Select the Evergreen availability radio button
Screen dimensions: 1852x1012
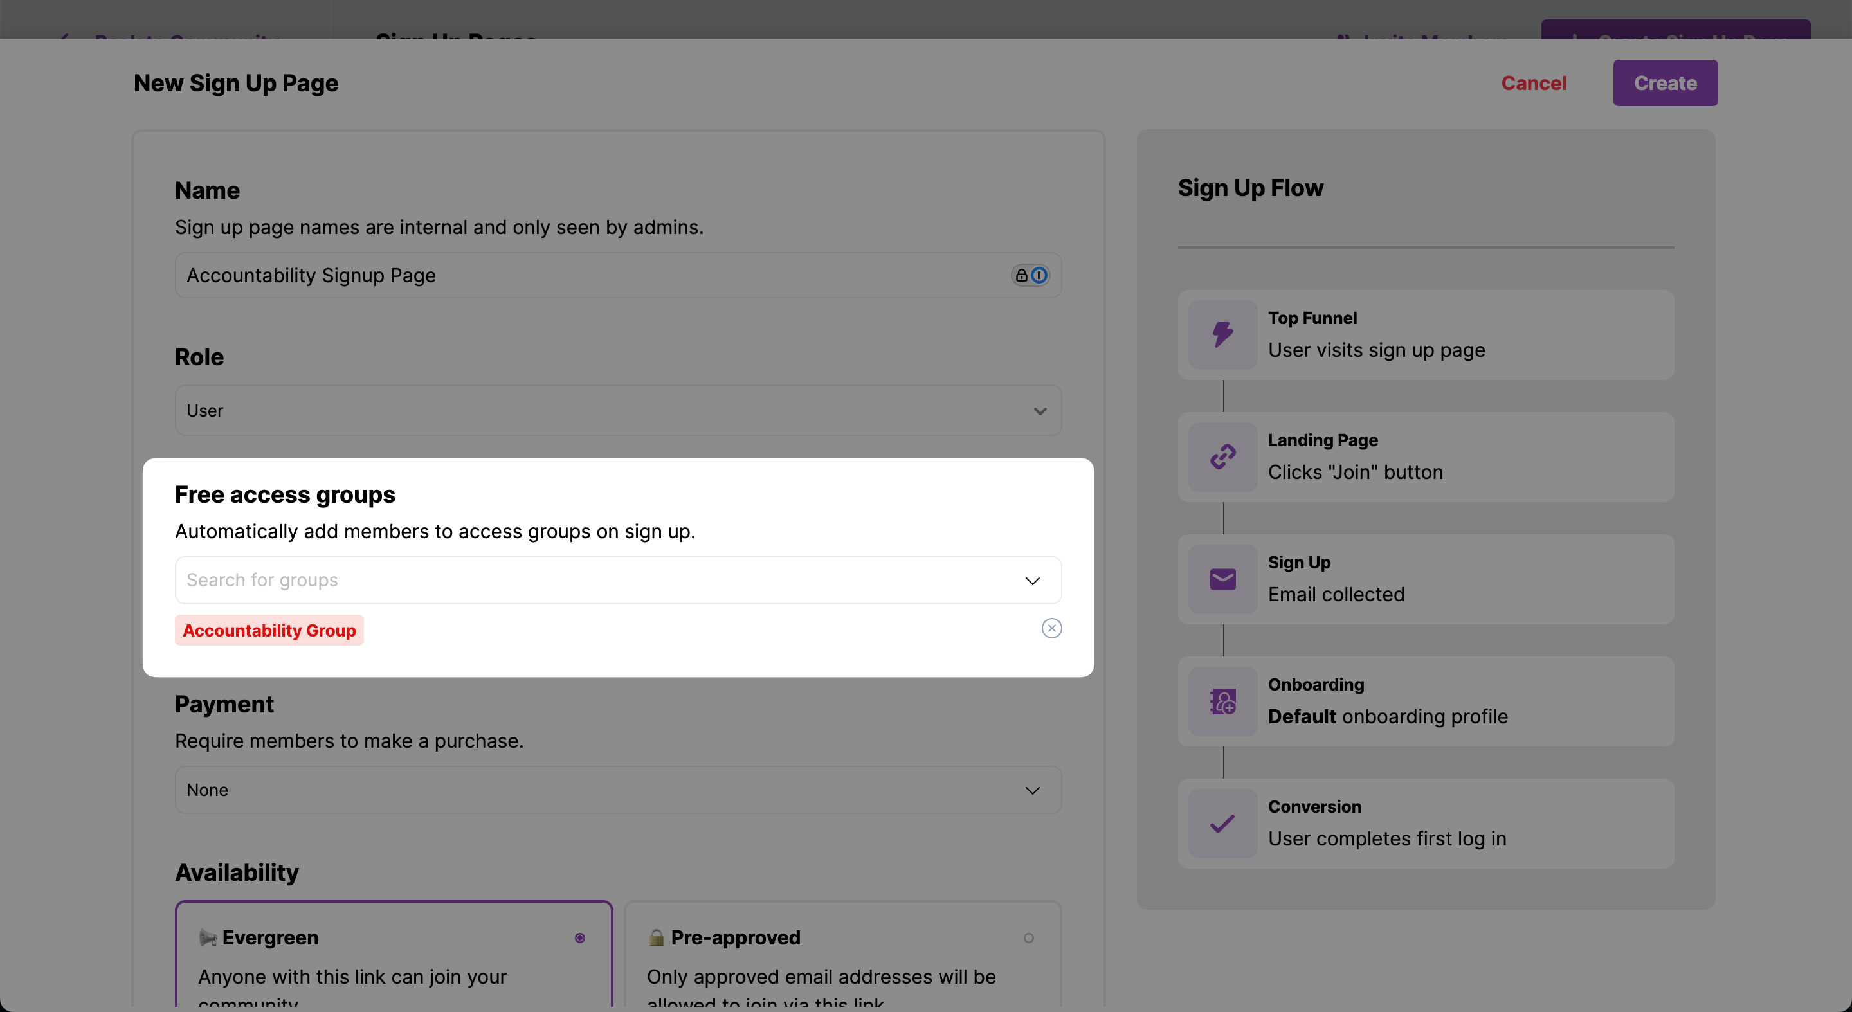[579, 938]
